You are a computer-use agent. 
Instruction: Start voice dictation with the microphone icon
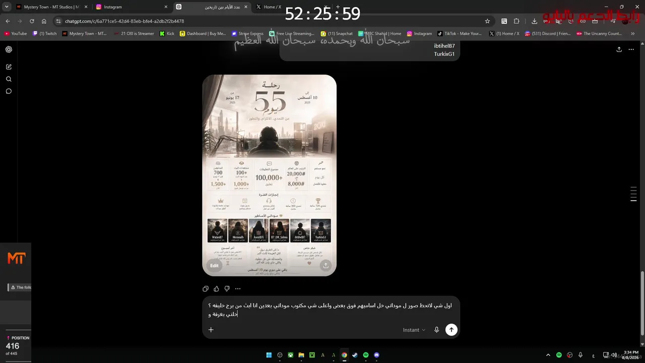(436, 330)
